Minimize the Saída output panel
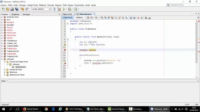The image size is (200, 112). point(198,81)
